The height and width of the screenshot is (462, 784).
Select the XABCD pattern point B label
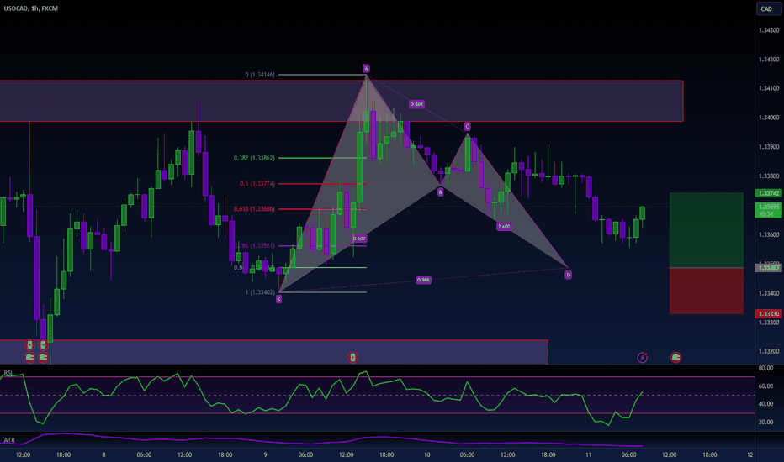pos(440,192)
